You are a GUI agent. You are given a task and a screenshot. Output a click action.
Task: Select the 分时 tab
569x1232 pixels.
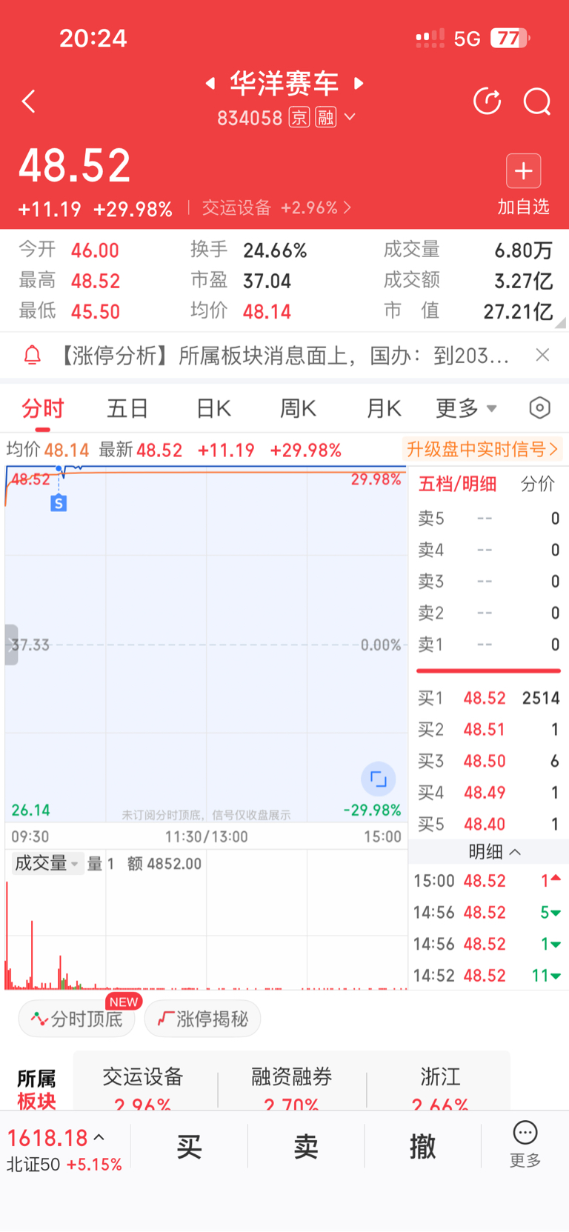tap(43, 408)
